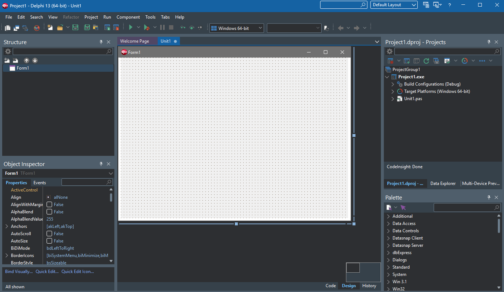Viewport: 504px width, 292px height.
Task: Toggle the AutoScroll property checkbox
Action: pos(49,234)
